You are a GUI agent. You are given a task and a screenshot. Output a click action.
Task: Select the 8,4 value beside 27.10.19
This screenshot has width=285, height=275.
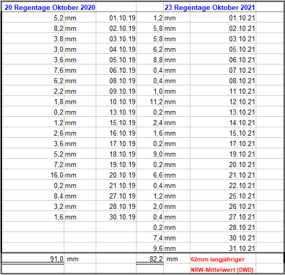pyautogui.click(x=33, y=196)
